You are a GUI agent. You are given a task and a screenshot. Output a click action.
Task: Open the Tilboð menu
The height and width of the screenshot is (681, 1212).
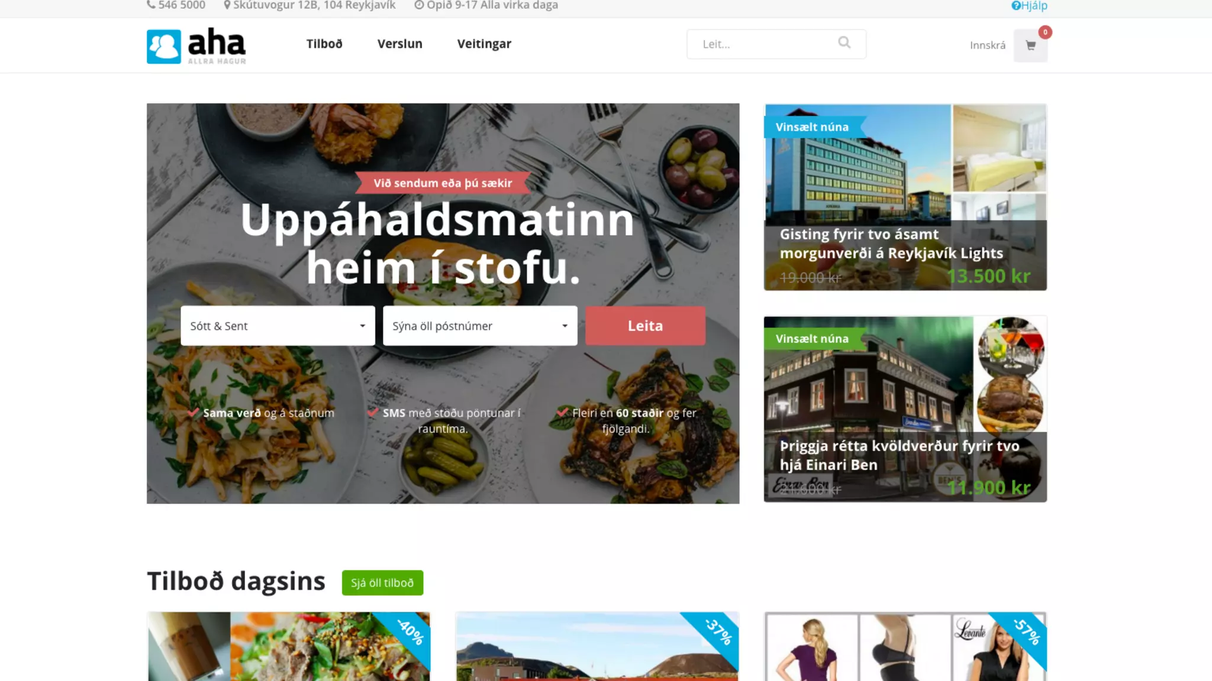click(324, 44)
